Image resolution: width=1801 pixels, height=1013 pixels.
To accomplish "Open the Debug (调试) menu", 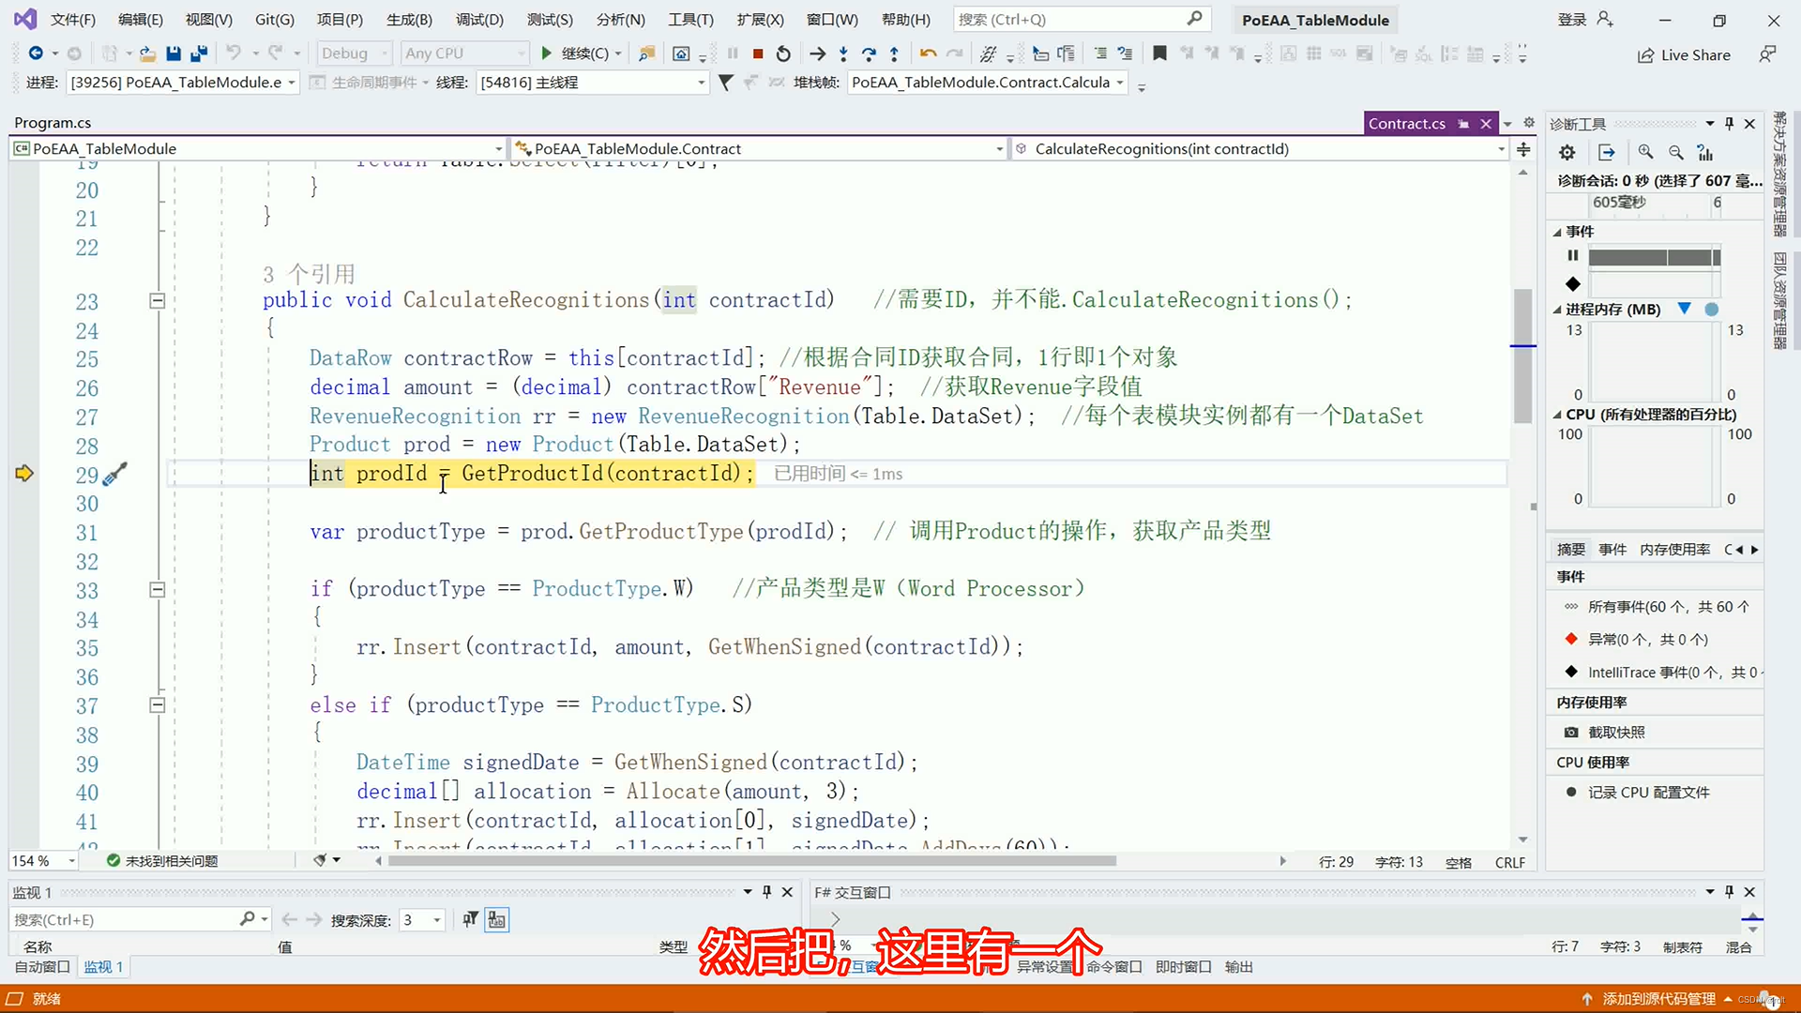I will (x=479, y=20).
